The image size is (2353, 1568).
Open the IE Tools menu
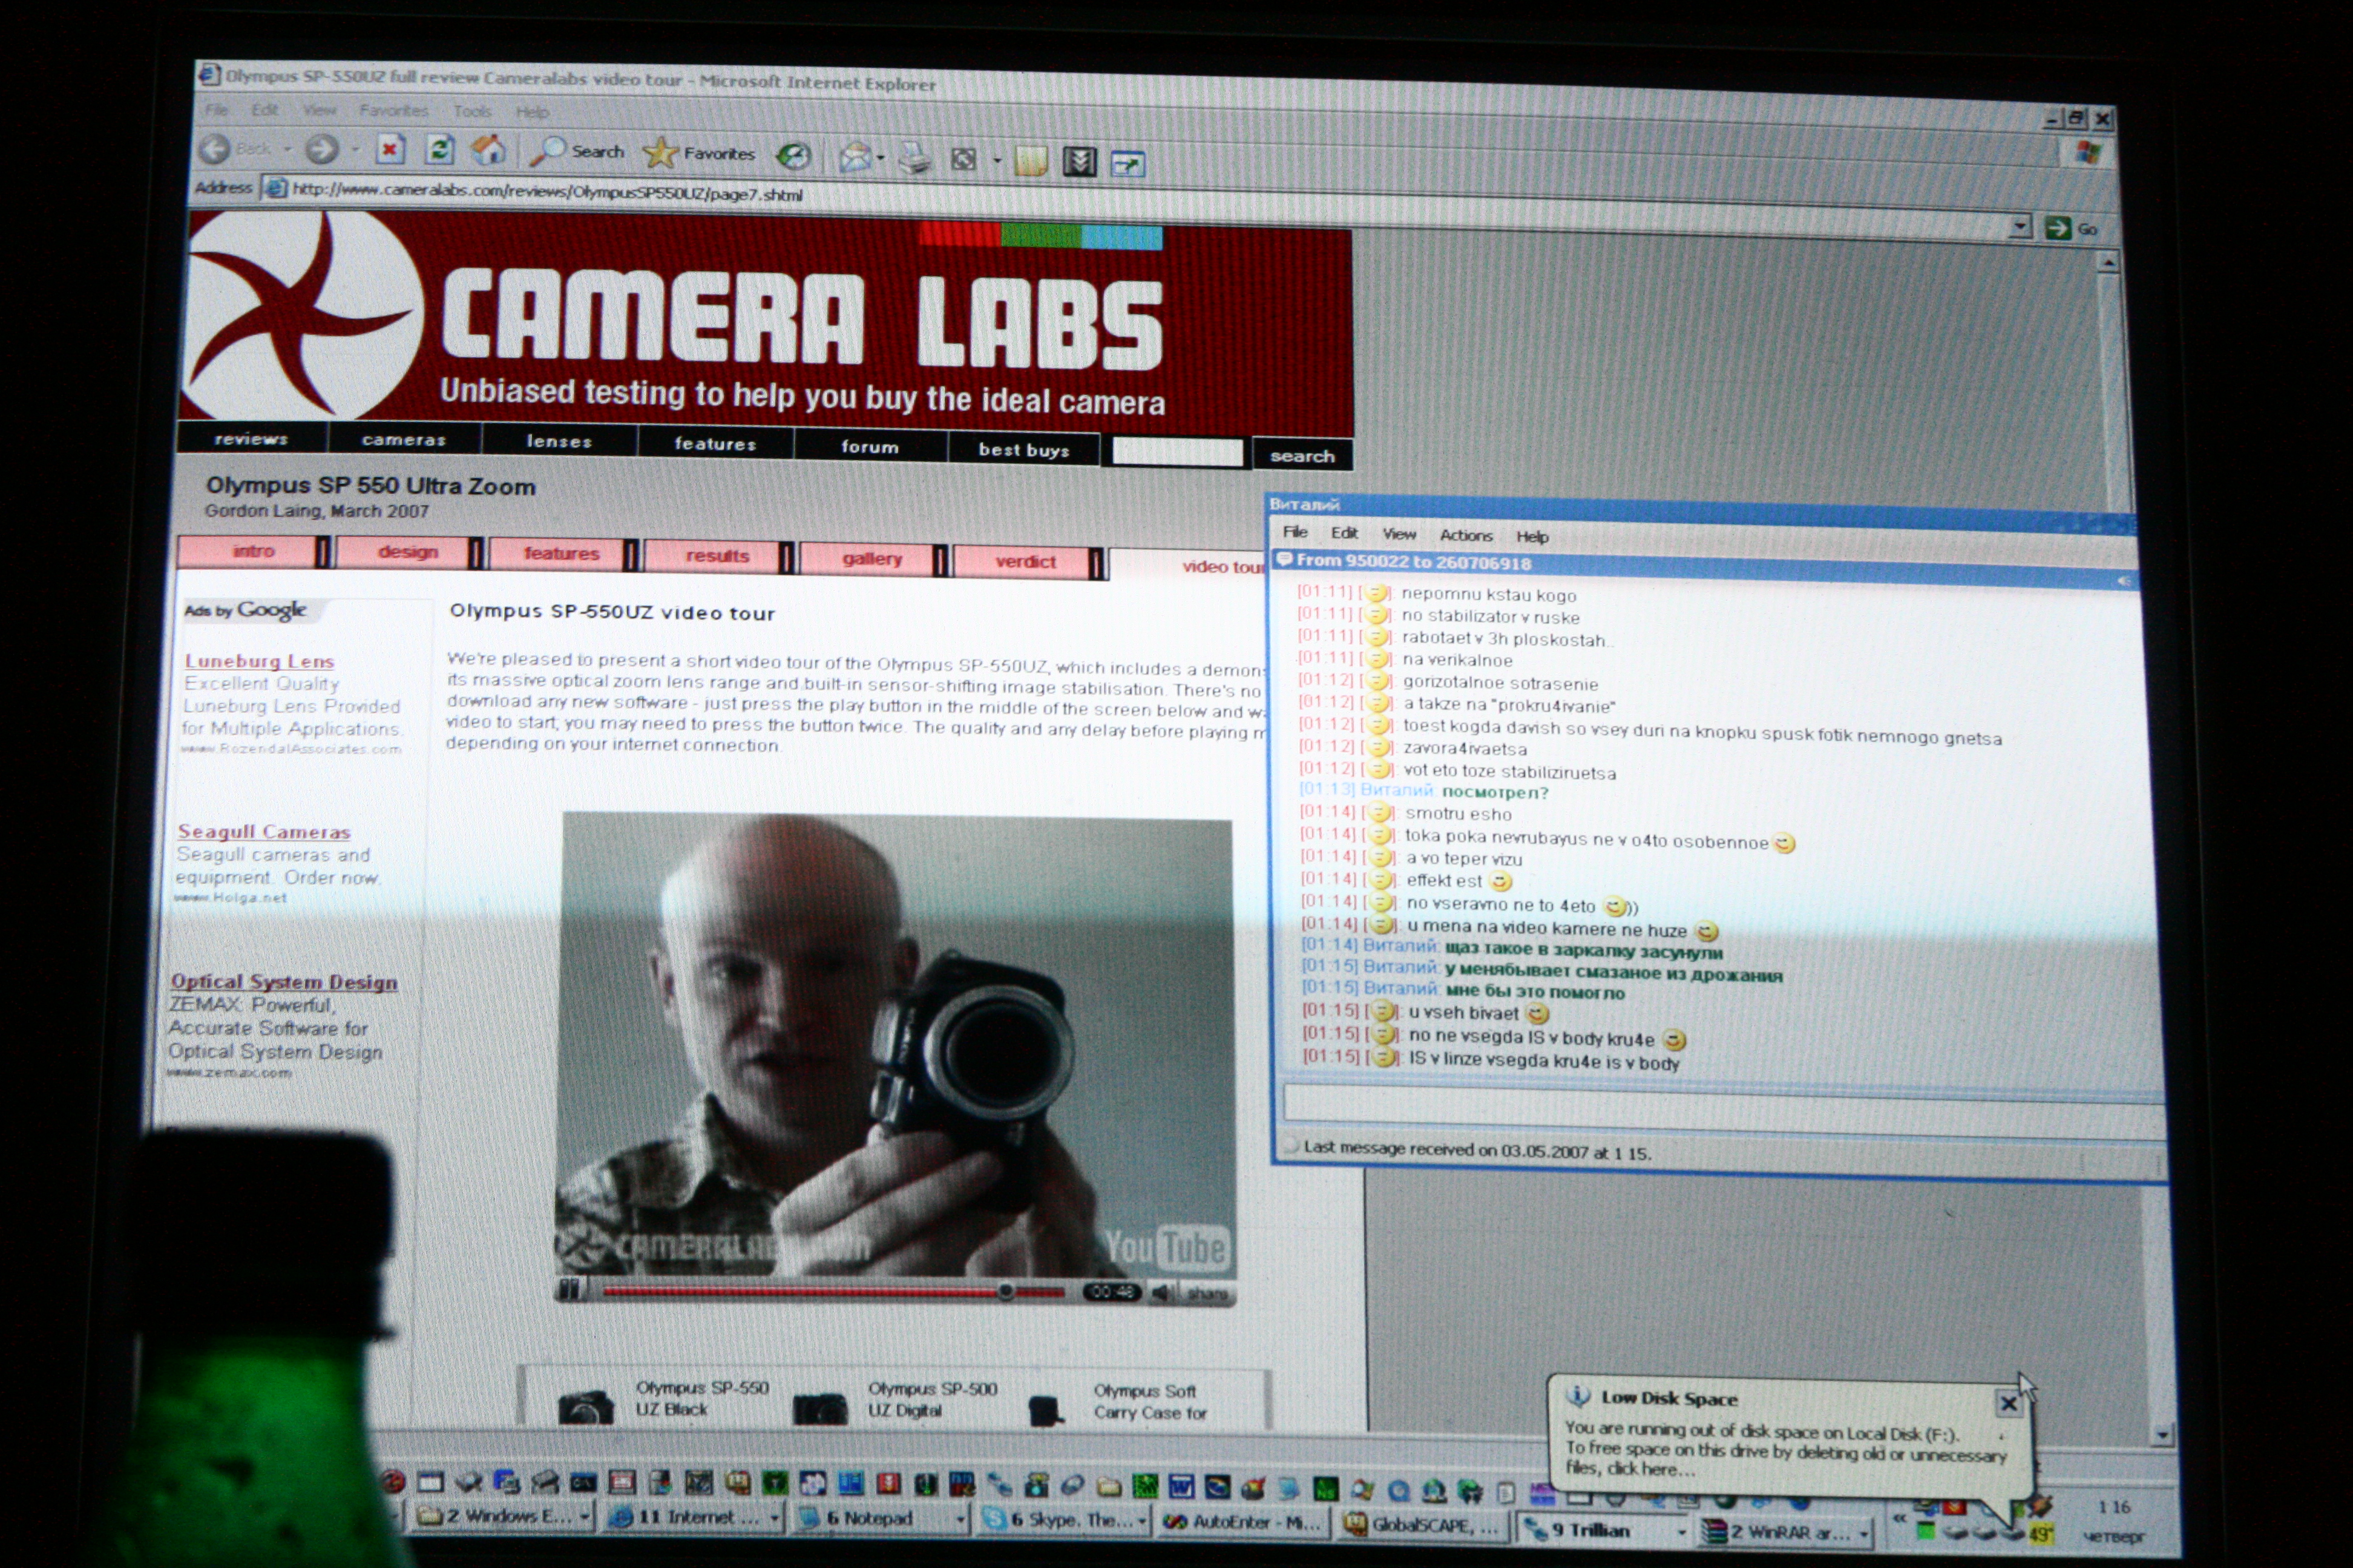(471, 111)
